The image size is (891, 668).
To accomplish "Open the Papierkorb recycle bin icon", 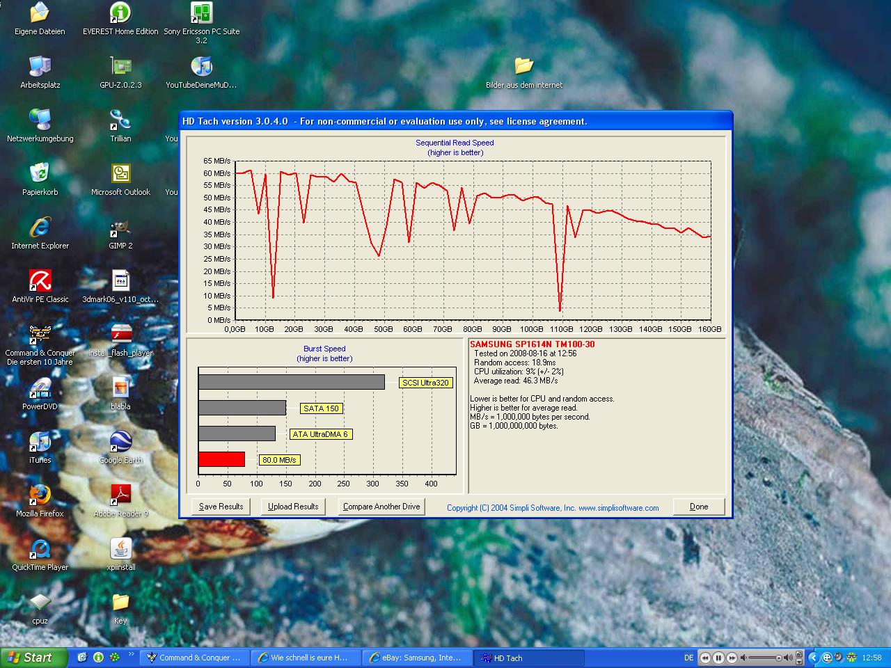I will point(40,174).
